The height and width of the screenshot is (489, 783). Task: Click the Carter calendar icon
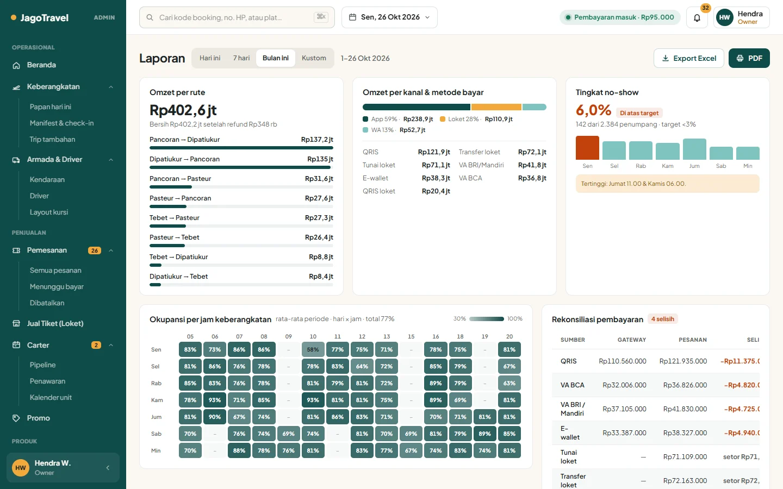[x=16, y=345]
